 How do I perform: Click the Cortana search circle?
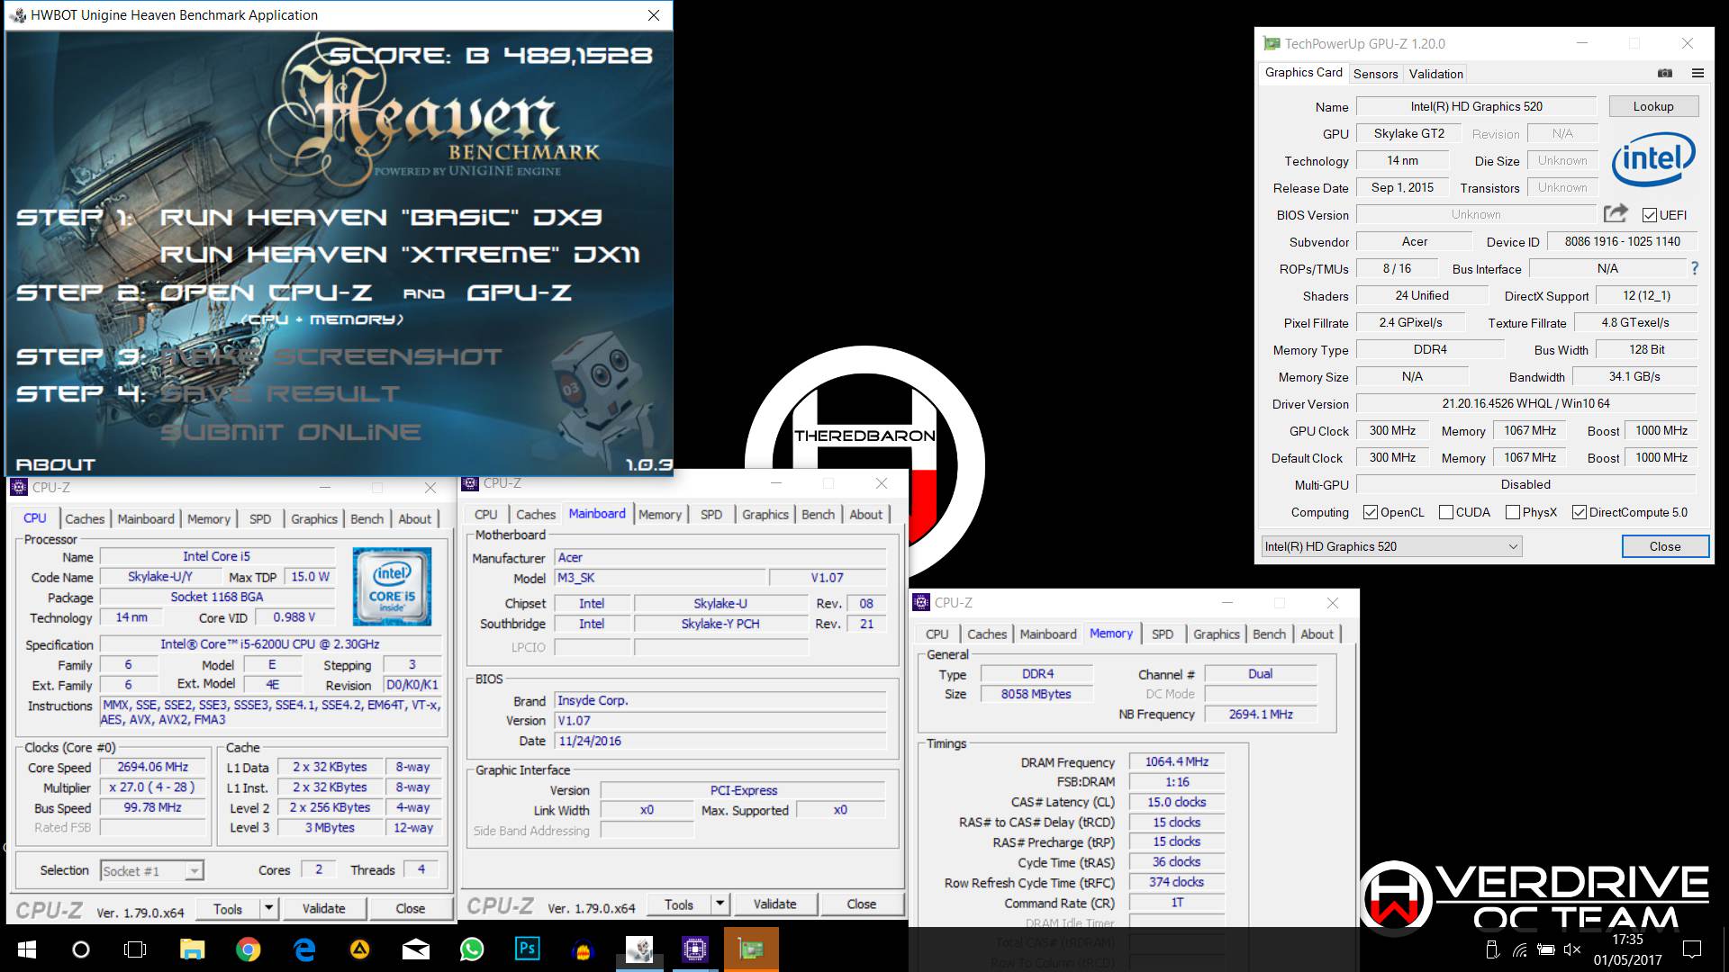tap(80, 949)
